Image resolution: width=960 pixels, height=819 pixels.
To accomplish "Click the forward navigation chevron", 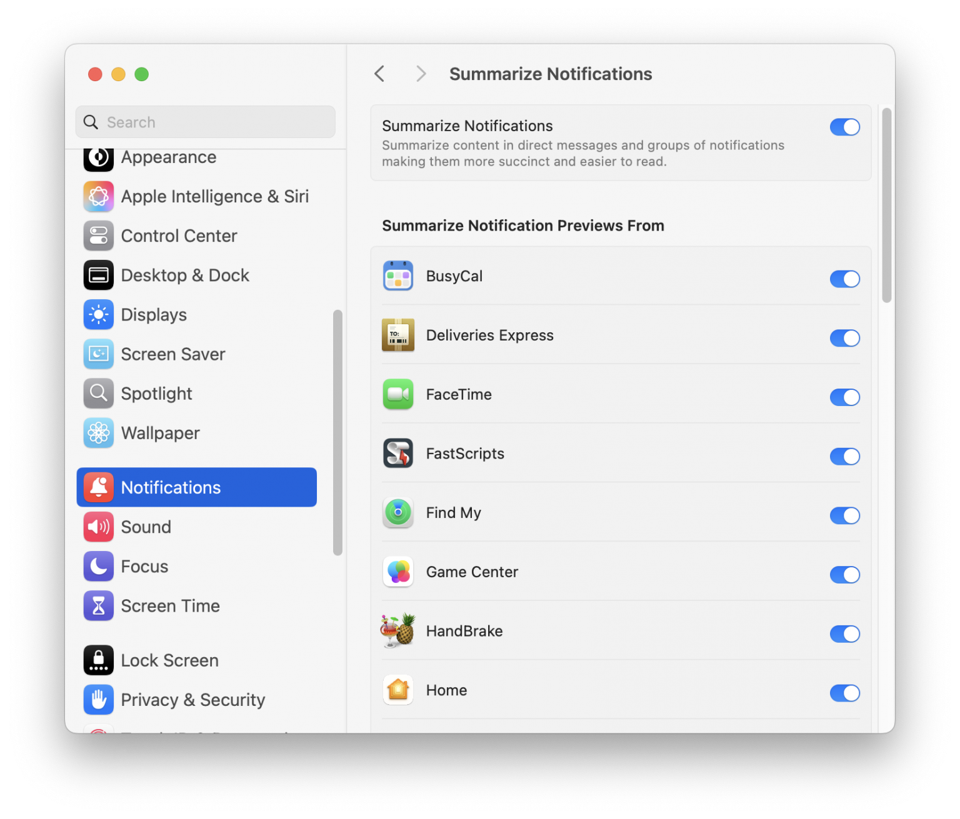I will pyautogui.click(x=421, y=74).
